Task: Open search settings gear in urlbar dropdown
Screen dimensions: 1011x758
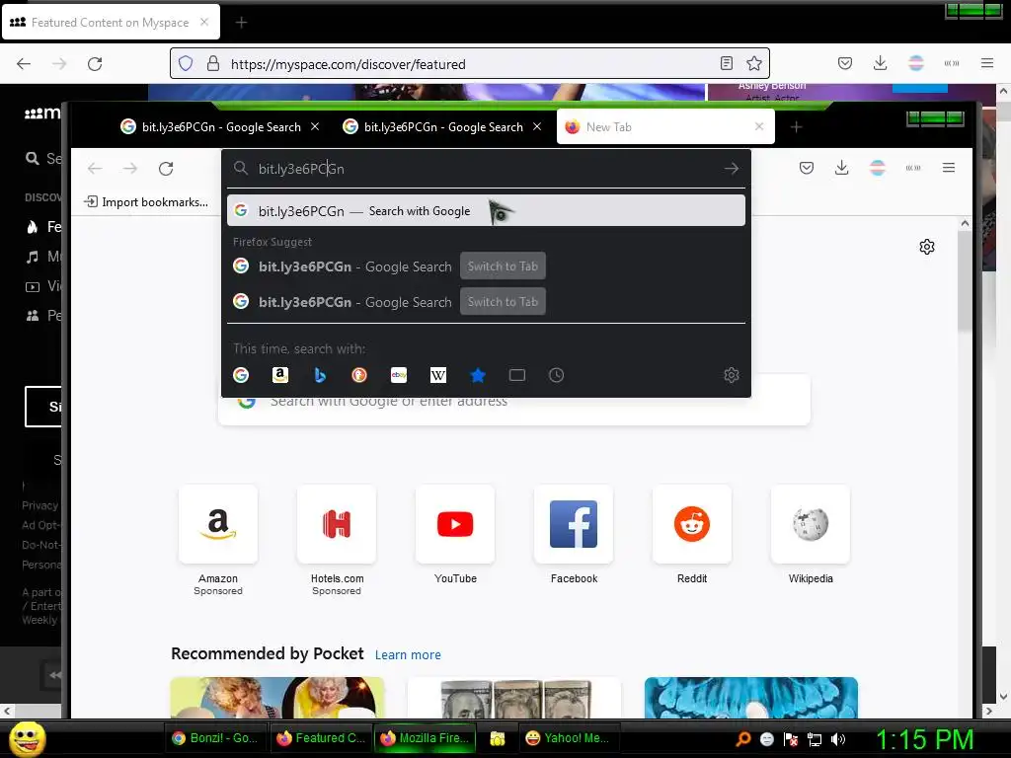Action: tap(732, 375)
